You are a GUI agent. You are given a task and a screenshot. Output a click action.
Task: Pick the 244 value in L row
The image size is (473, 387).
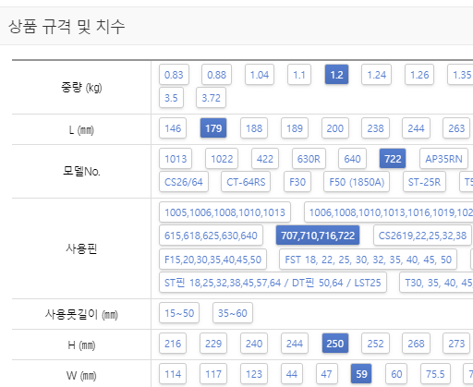(x=416, y=128)
